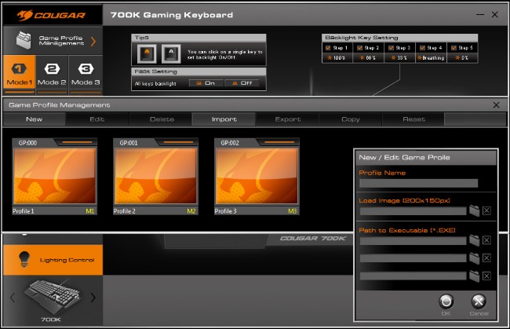Clear third executable path with X

point(486,276)
